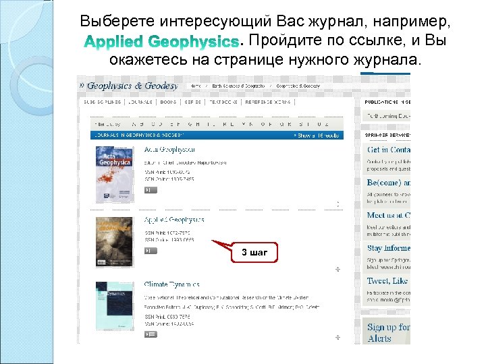The image size is (486, 364).
Task: Open the Reference Works tab
Action: pyautogui.click(x=268, y=102)
